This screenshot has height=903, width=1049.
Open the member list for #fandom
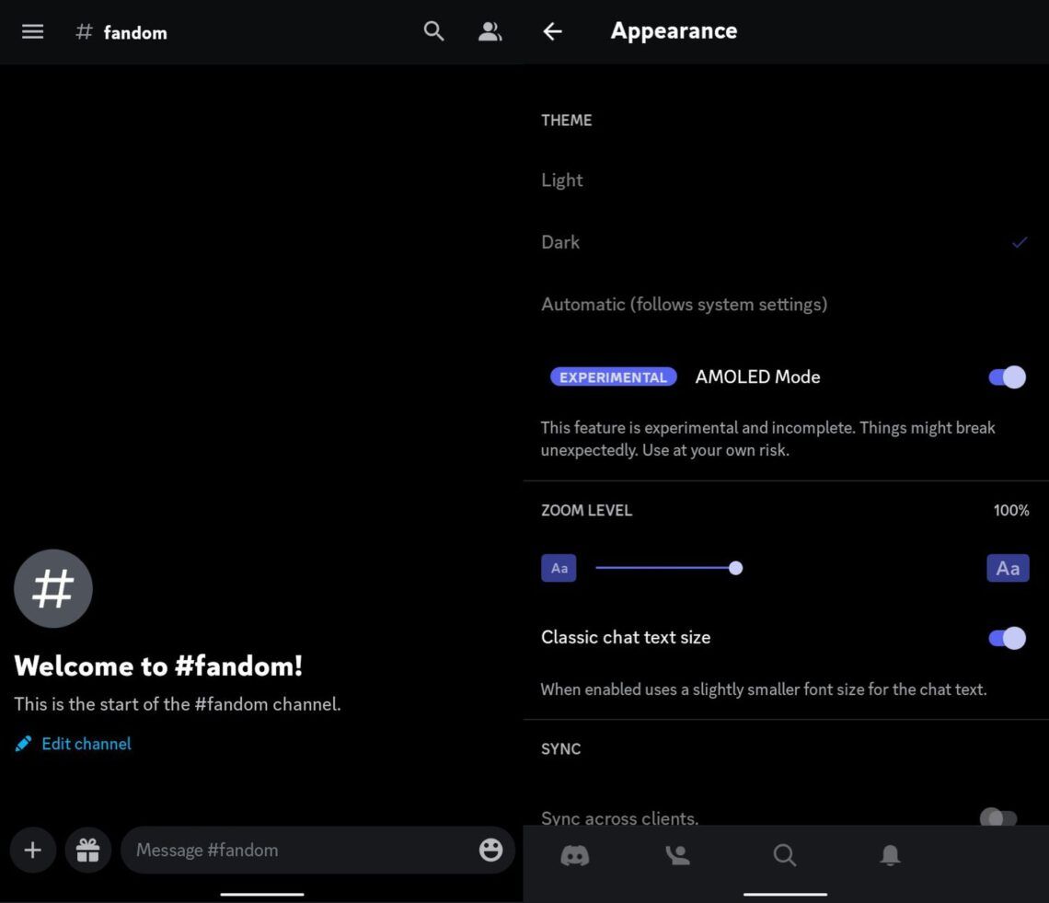[490, 30]
